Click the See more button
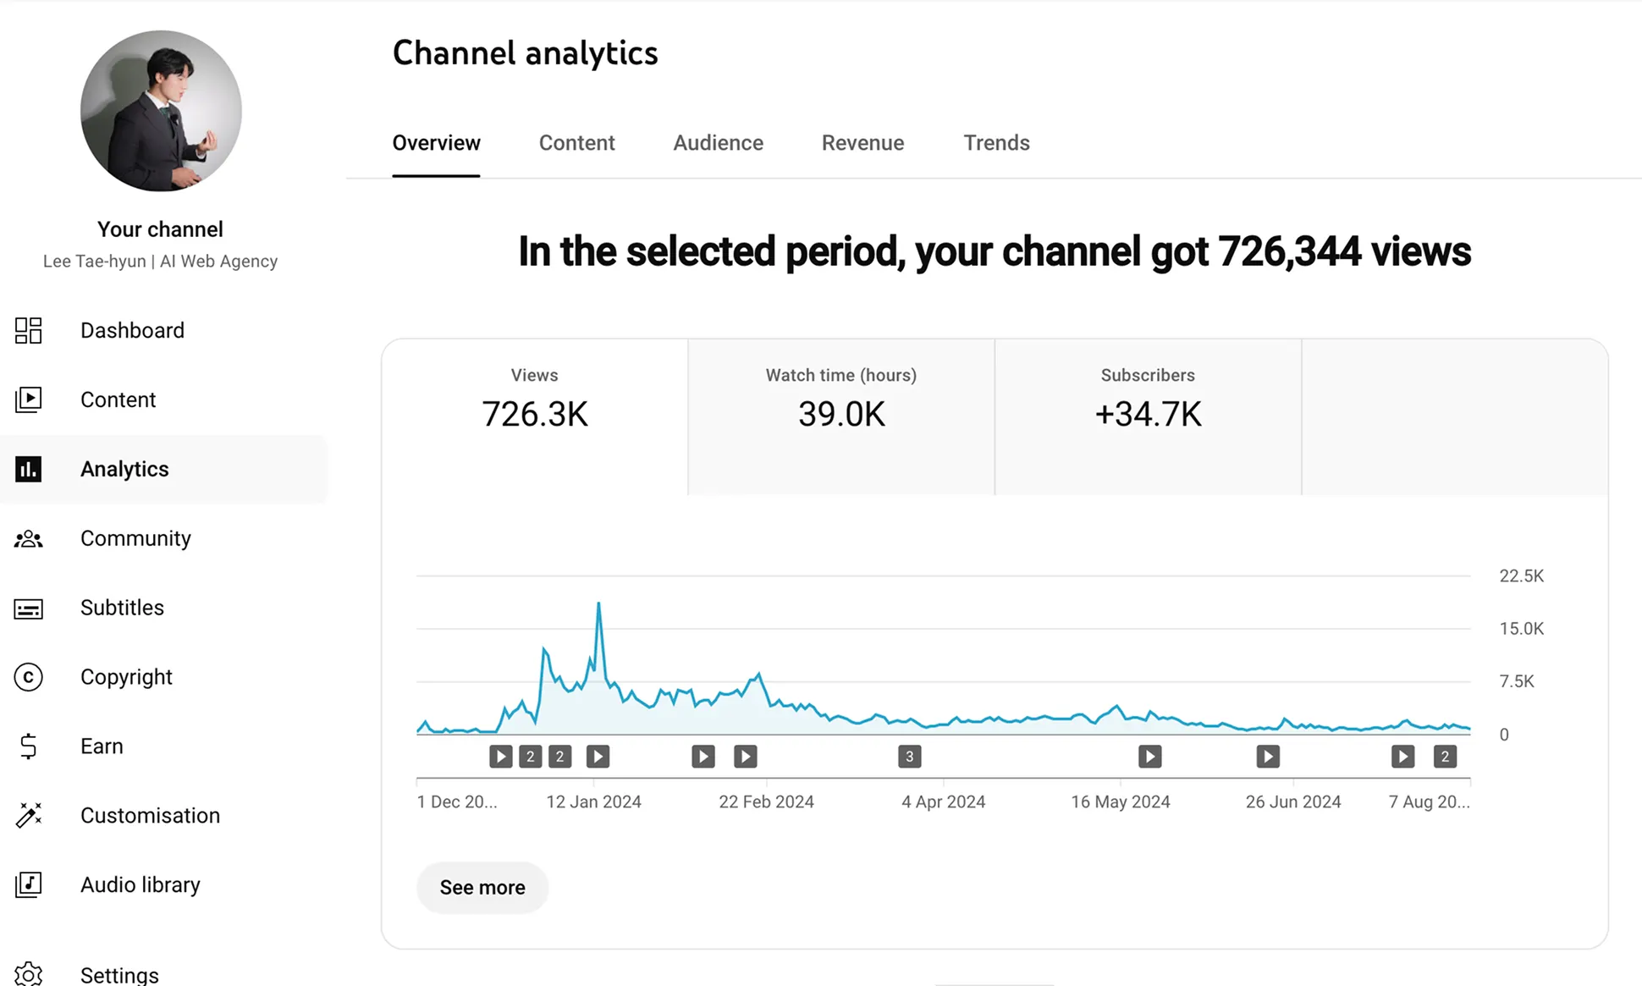The width and height of the screenshot is (1642, 986). [482, 887]
